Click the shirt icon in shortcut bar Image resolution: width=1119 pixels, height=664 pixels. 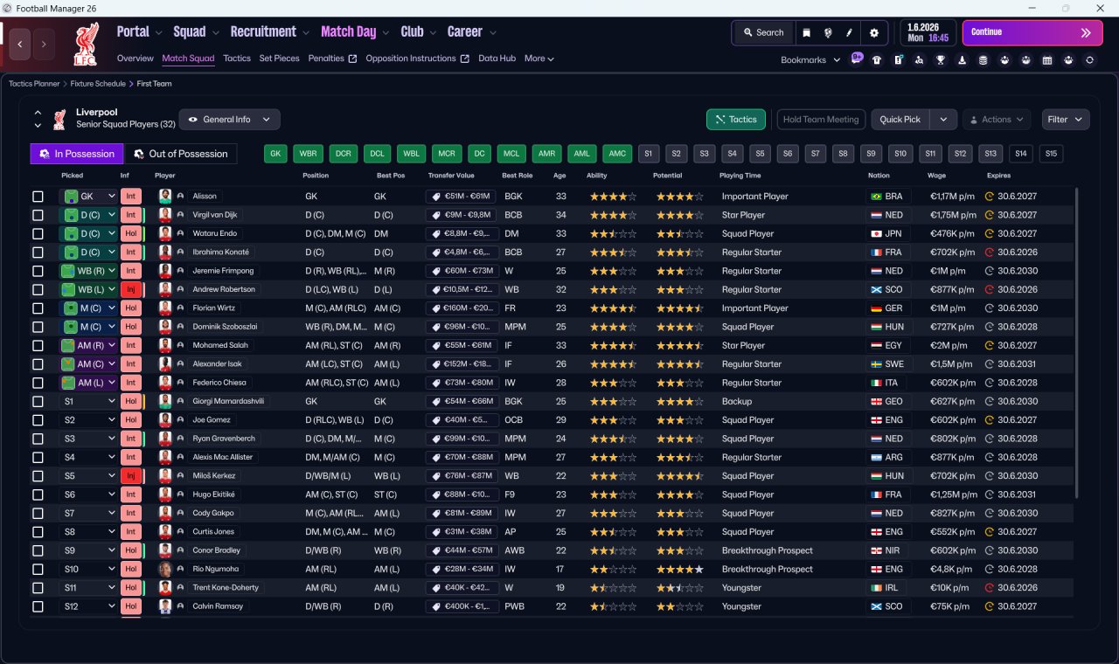point(877,60)
